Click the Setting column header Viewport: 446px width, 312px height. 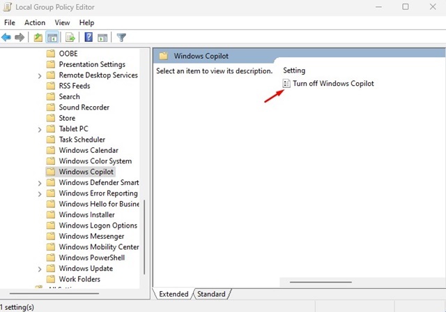pyautogui.click(x=294, y=70)
